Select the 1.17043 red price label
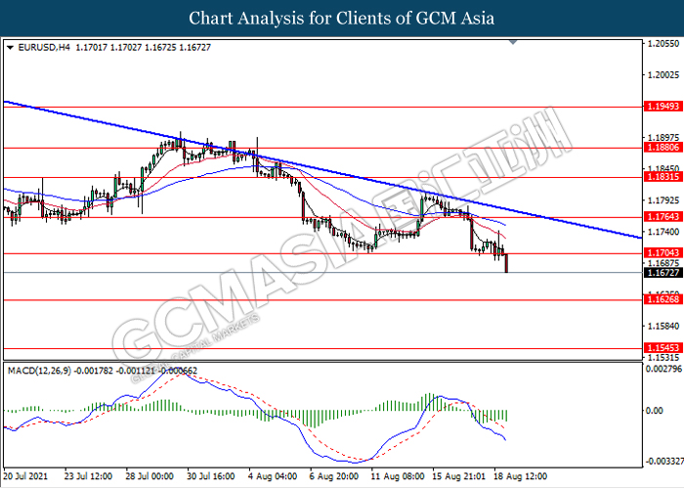The width and height of the screenshot is (684, 489). pos(663,252)
